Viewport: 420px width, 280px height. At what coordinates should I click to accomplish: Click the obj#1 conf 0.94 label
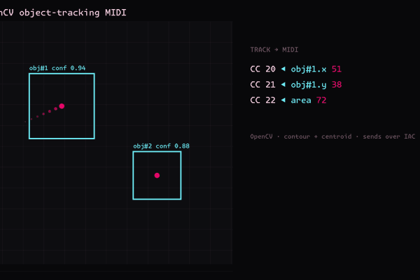tap(57, 68)
